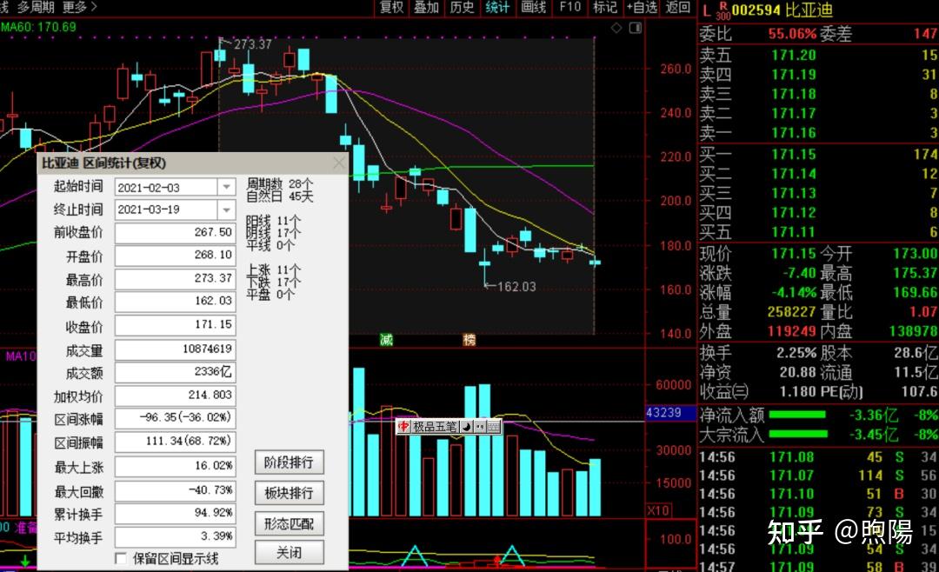This screenshot has width=939, height=572.
Task: Click the 开盘价 value 268.10
Action: [x=175, y=256]
